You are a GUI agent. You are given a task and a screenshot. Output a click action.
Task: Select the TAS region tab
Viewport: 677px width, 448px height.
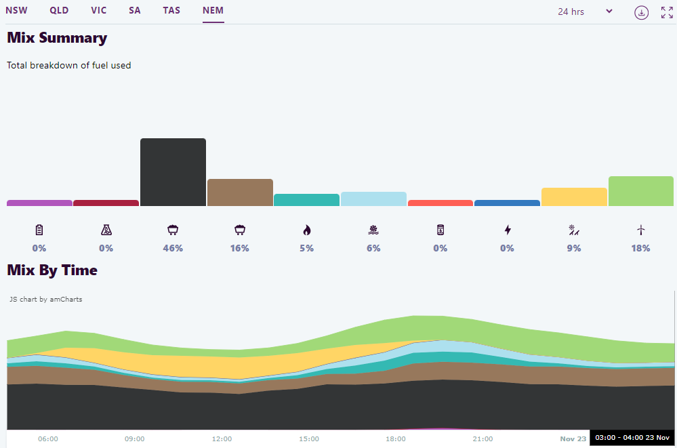tap(171, 11)
